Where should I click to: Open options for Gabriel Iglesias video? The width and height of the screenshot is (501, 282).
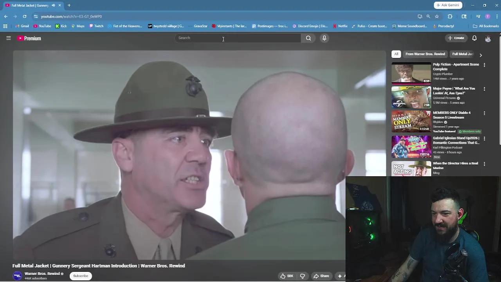click(x=484, y=139)
